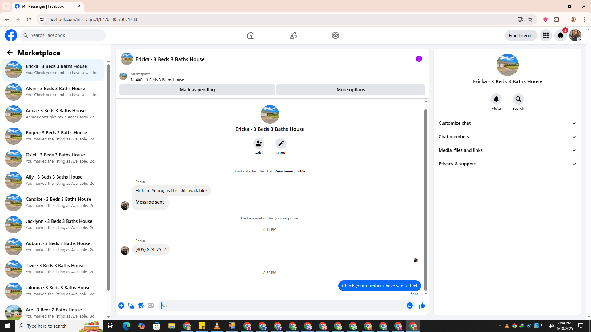This screenshot has width=591, height=332.
Task: Attach a photo file icon
Action: click(x=131, y=306)
